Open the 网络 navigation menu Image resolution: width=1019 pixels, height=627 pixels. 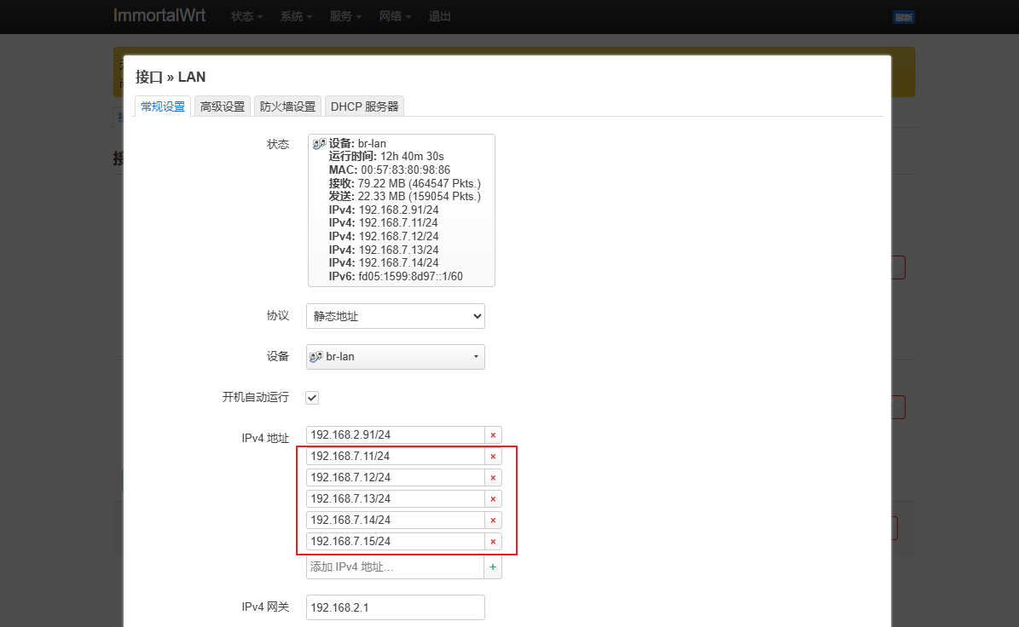[x=395, y=17]
